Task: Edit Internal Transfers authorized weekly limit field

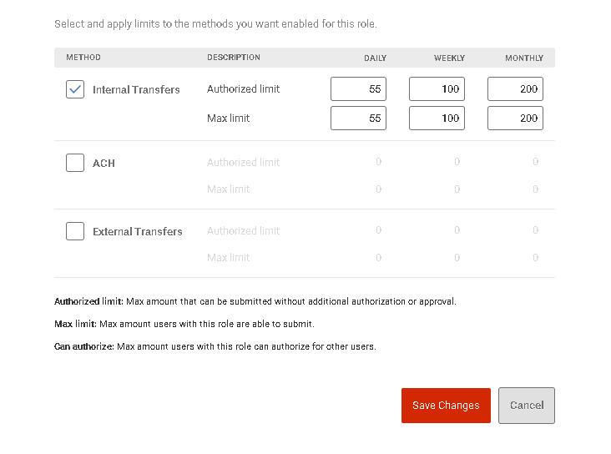Action: click(437, 88)
